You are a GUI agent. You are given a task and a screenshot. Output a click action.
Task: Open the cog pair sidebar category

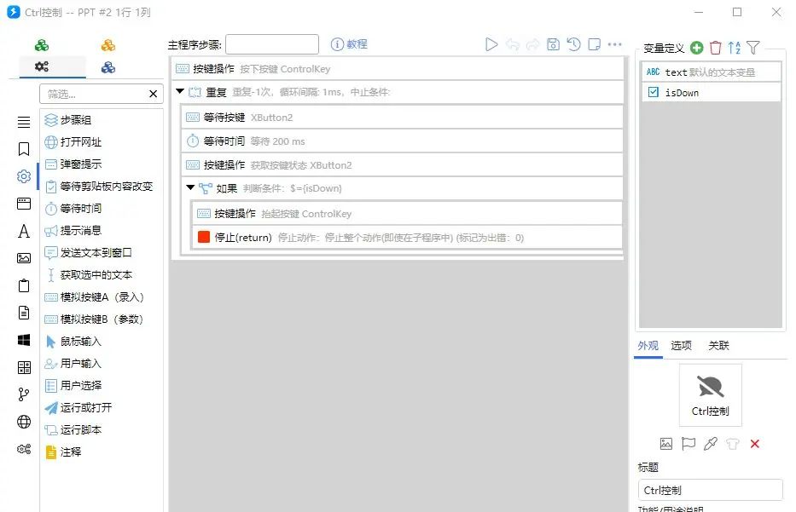click(24, 449)
